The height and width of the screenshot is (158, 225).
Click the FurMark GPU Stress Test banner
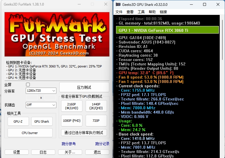(x=57, y=34)
